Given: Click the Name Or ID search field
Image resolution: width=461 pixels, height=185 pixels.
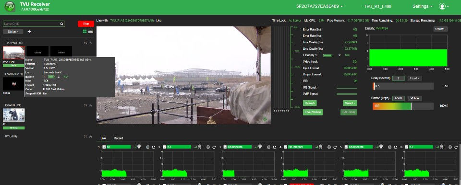Looking at the screenshot, I should (x=34, y=24).
